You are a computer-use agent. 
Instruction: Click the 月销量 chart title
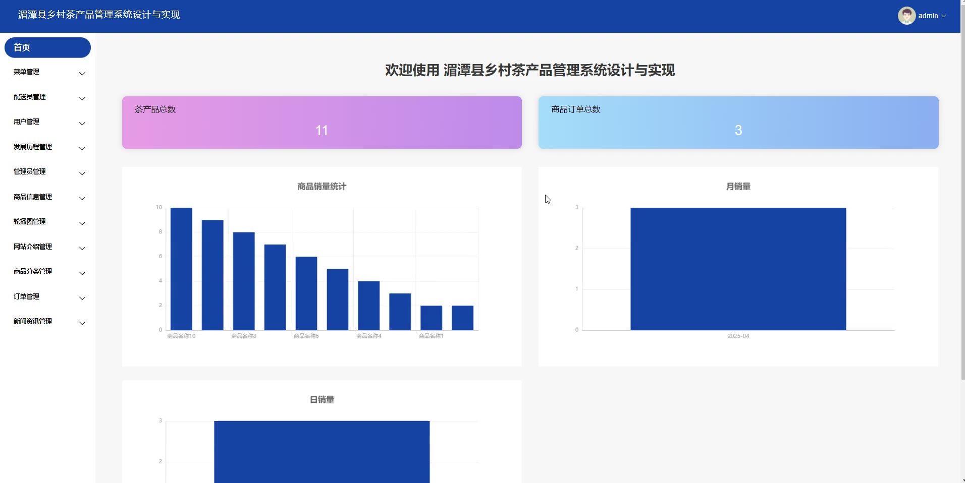coord(738,187)
